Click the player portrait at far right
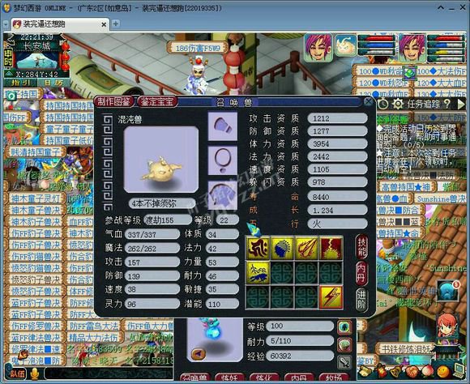Image resolution: width=470 pixels, height=384 pixels. [412, 48]
